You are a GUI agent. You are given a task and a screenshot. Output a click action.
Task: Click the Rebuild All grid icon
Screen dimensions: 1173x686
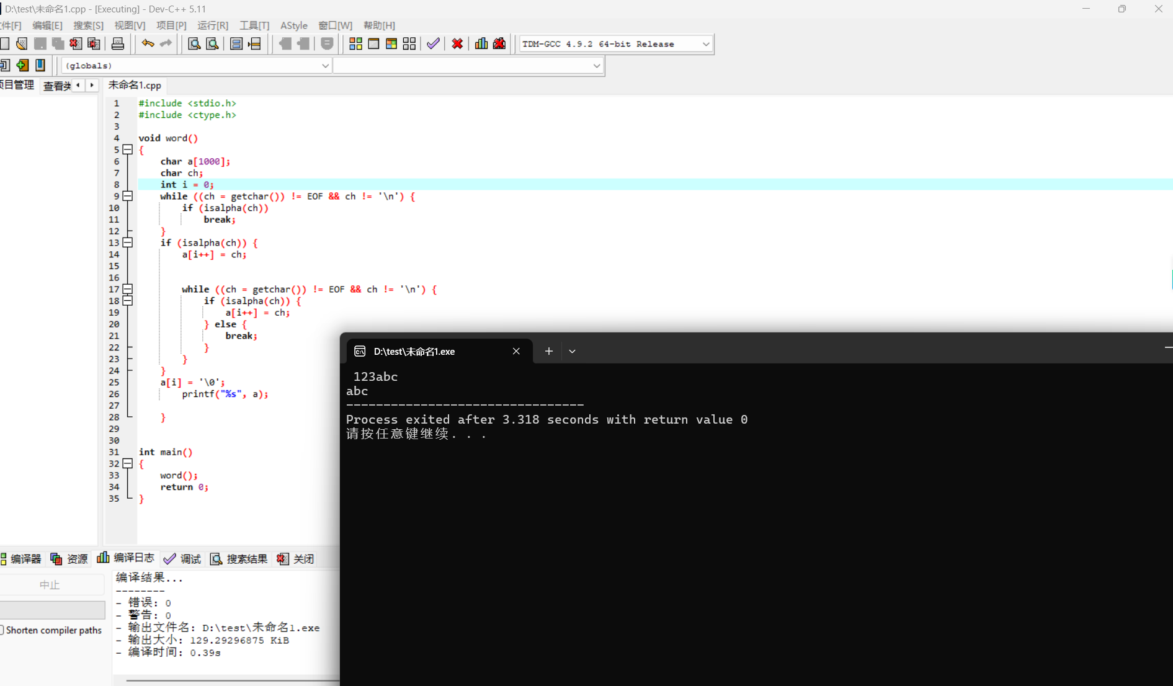pyautogui.click(x=409, y=43)
